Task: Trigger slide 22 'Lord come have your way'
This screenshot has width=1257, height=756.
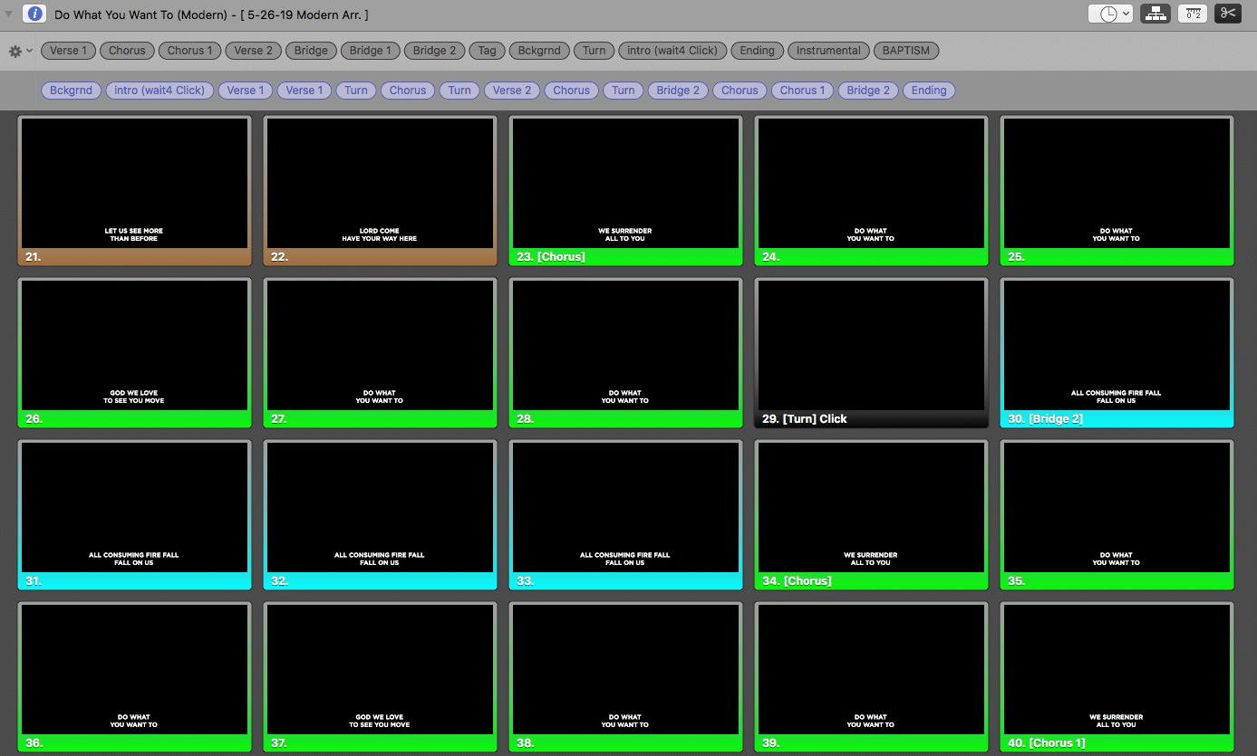Action: click(x=380, y=190)
